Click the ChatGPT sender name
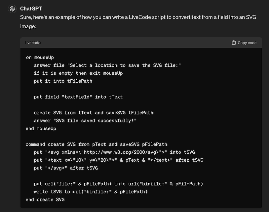Viewport: 269px width, 212px height. click(x=31, y=9)
